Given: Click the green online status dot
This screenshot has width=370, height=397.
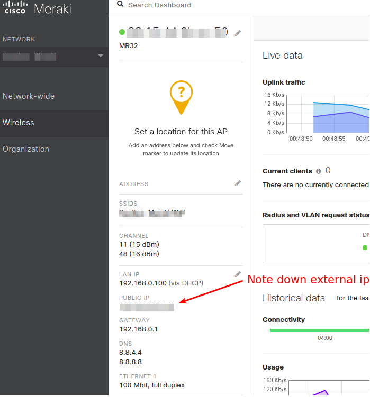Looking at the screenshot, I should pyautogui.click(x=122, y=32).
